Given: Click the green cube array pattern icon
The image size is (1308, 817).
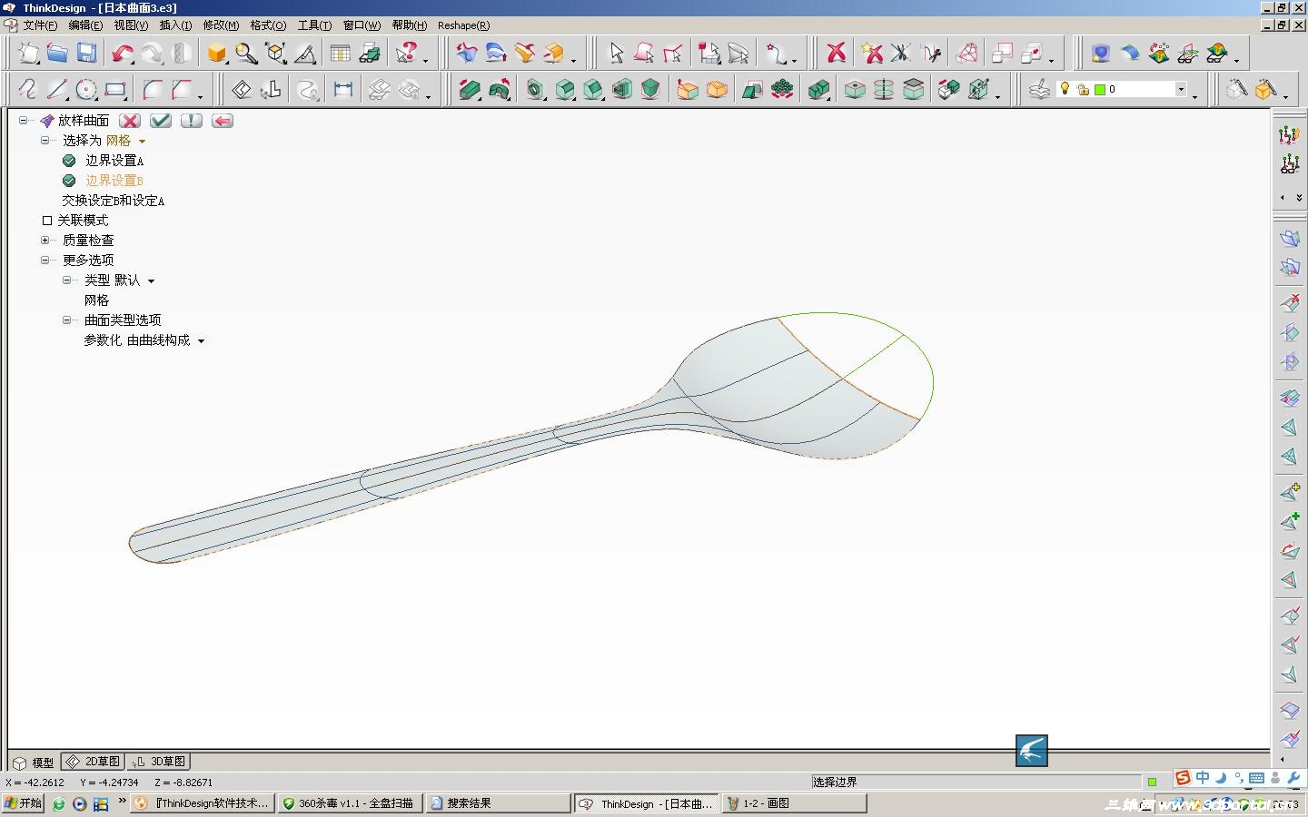Looking at the screenshot, I should click(x=781, y=89).
